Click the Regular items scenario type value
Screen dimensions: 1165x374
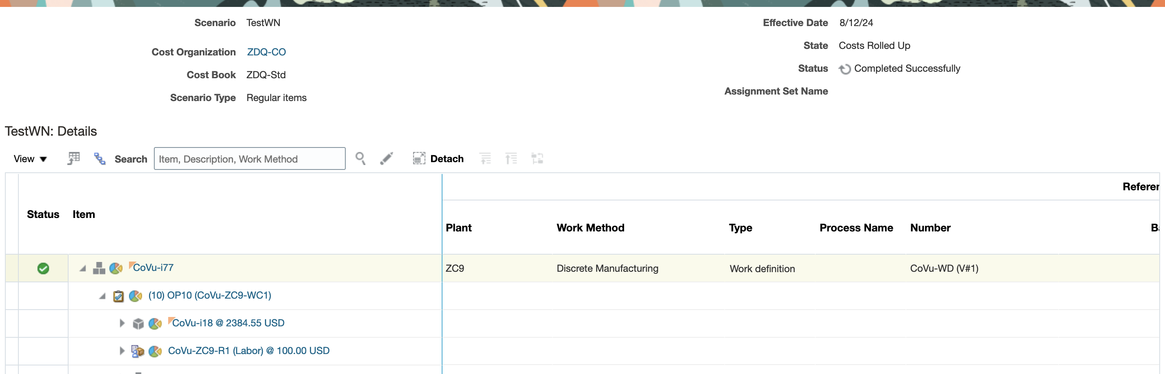click(276, 98)
